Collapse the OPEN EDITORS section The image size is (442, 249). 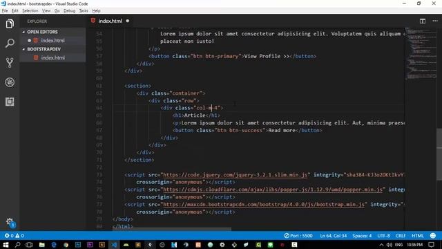coord(42,32)
